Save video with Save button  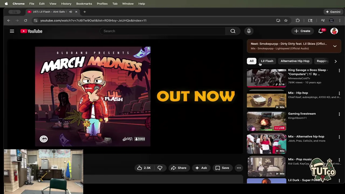[x=222, y=168]
